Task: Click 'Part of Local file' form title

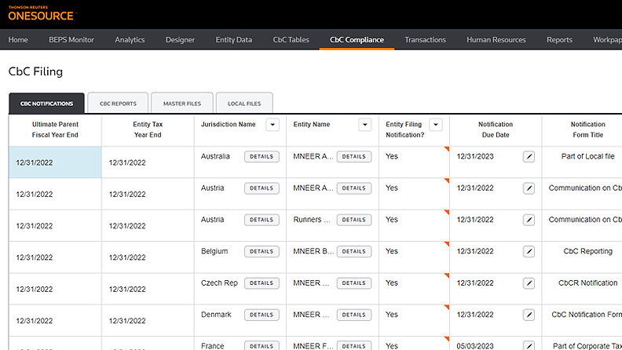Action: pos(587,157)
